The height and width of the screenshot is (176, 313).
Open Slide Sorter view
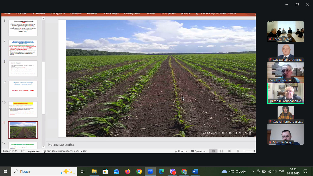tap(221, 151)
